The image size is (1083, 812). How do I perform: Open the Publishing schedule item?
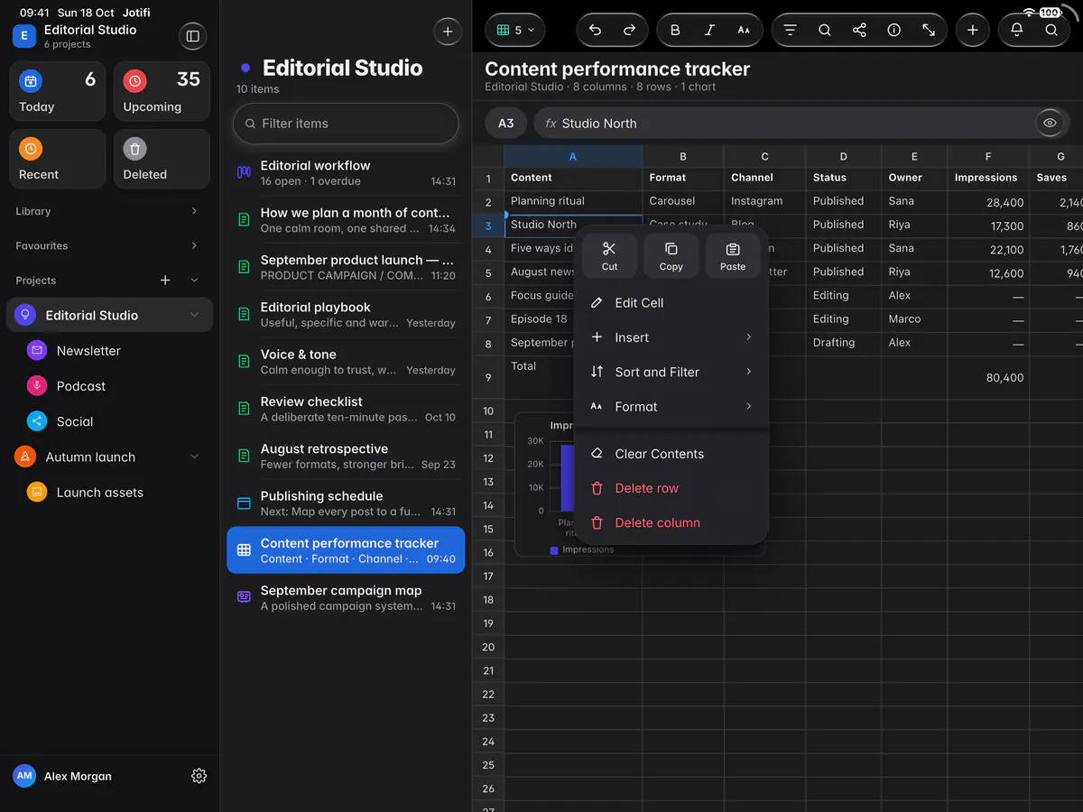[346, 503]
